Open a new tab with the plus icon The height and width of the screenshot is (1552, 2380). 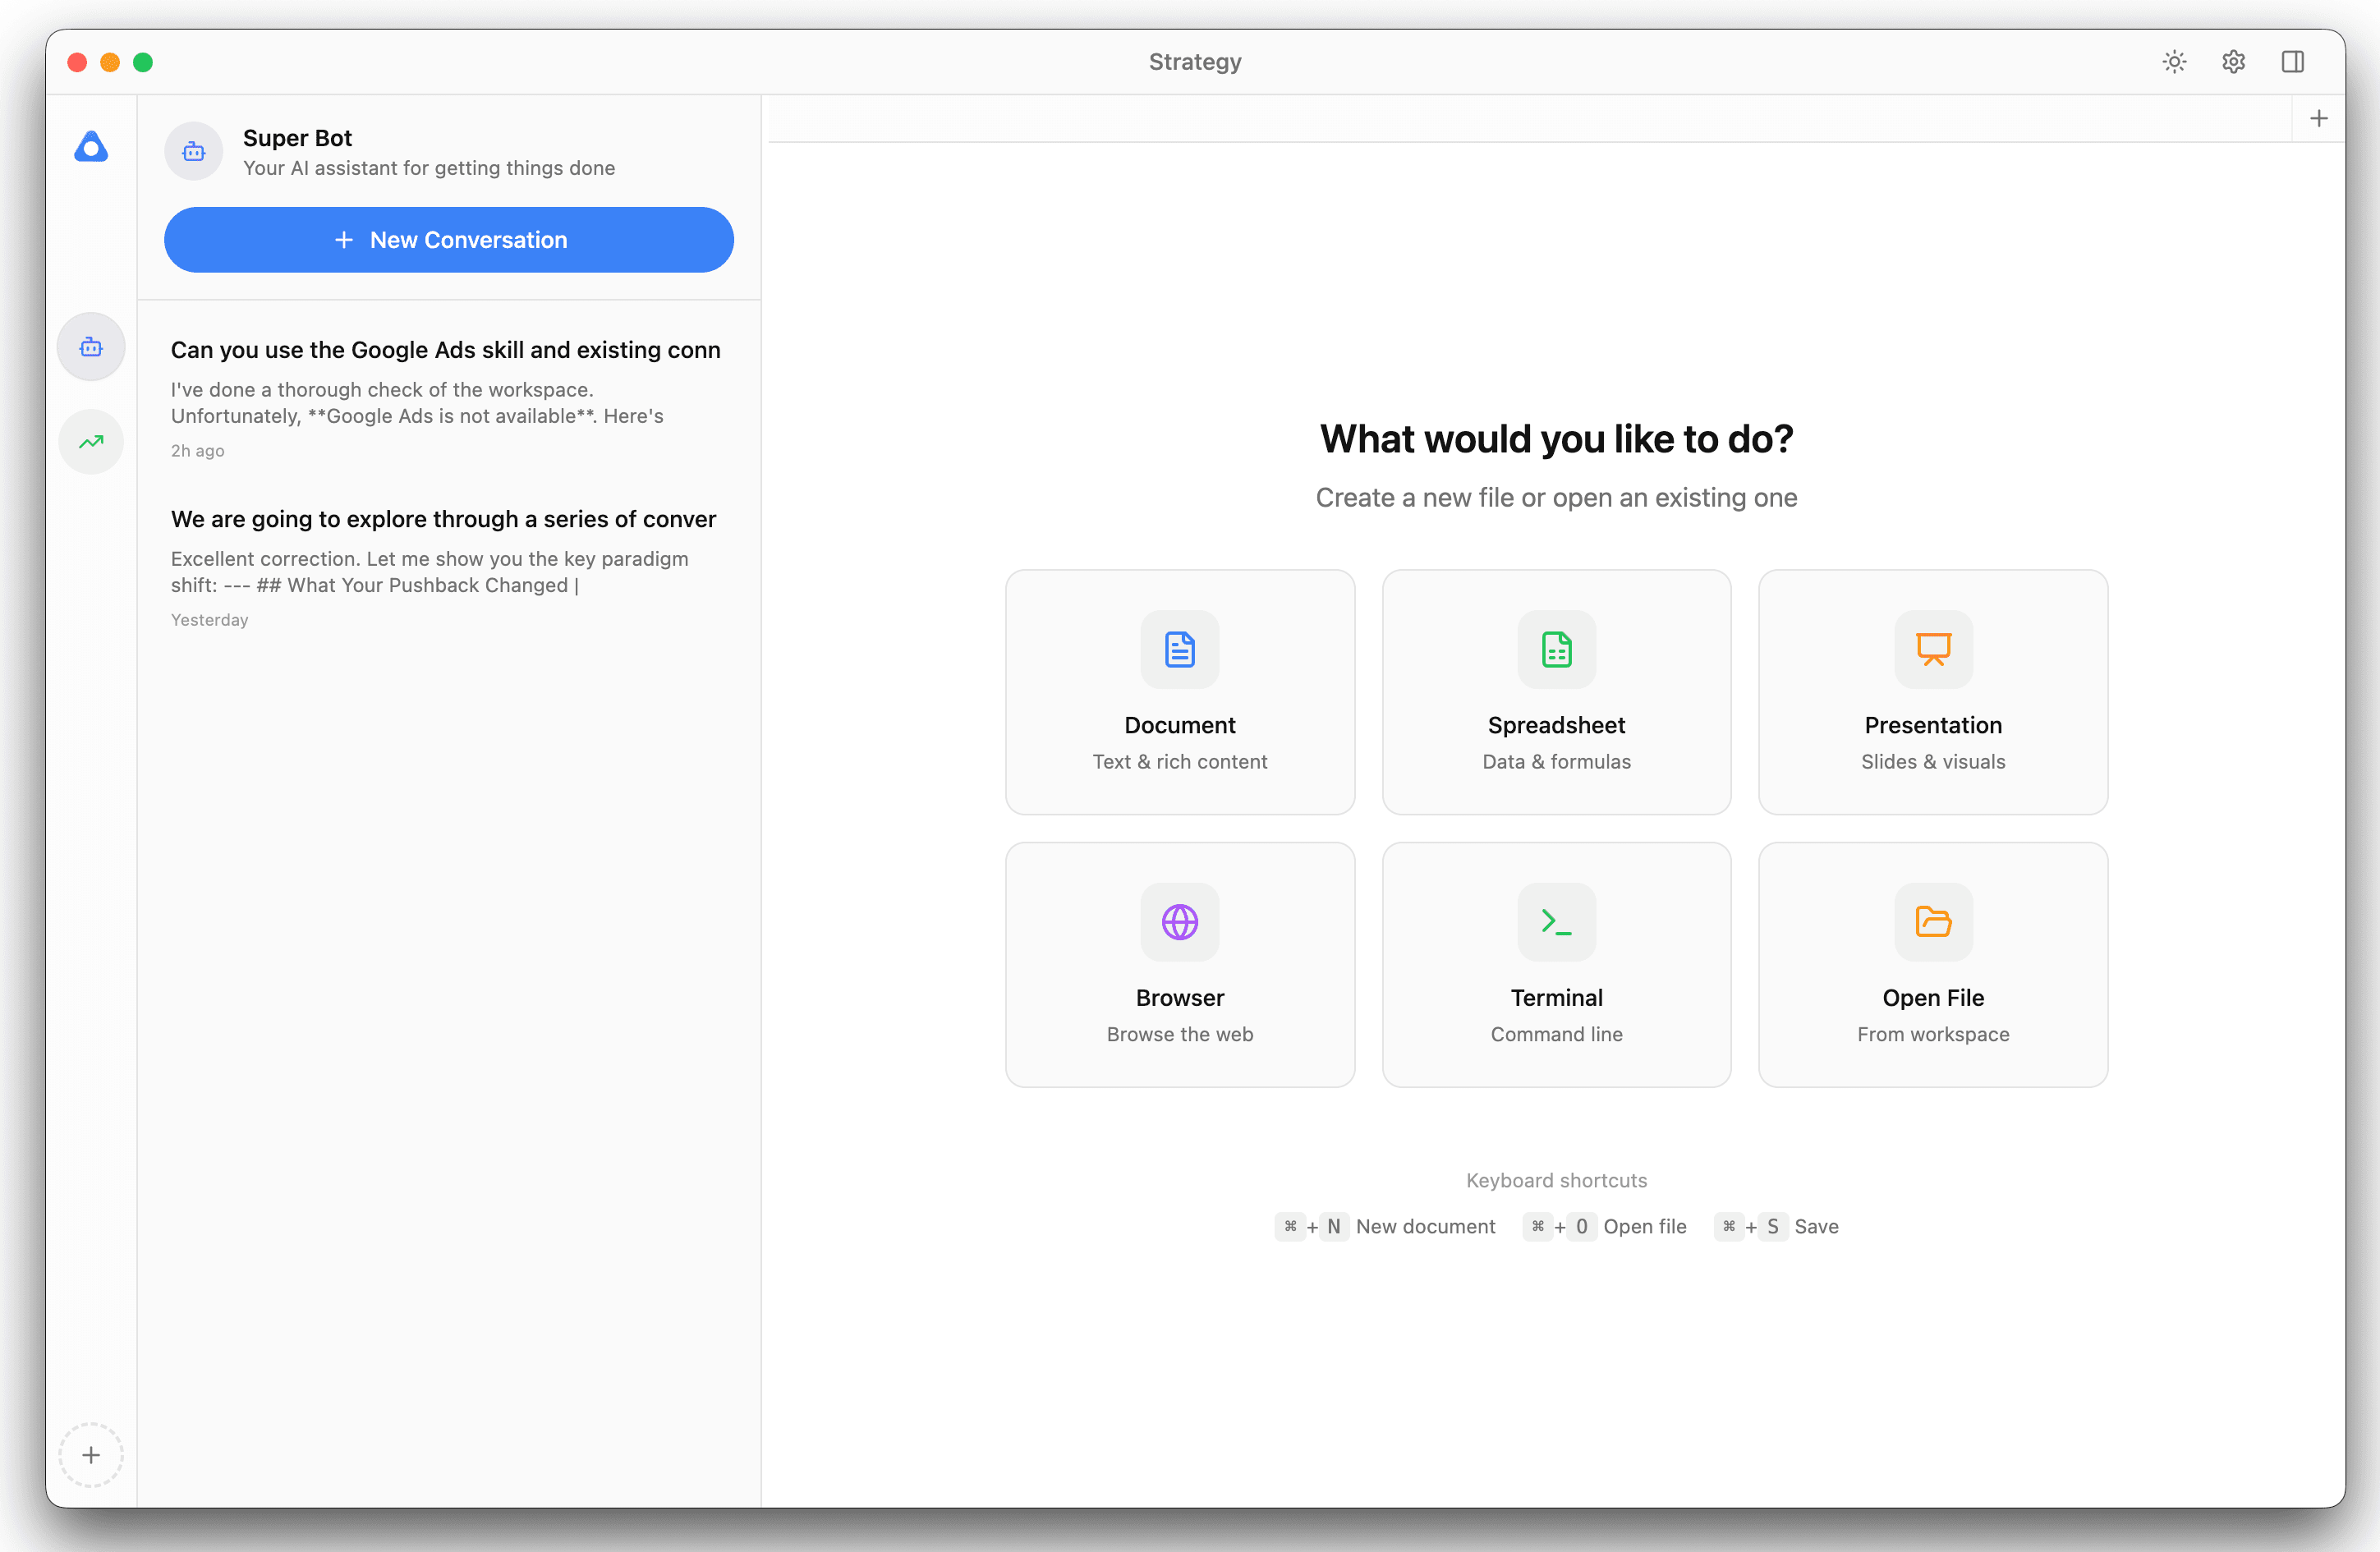[2319, 118]
